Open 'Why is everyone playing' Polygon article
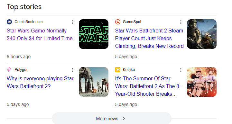 tap(40, 82)
